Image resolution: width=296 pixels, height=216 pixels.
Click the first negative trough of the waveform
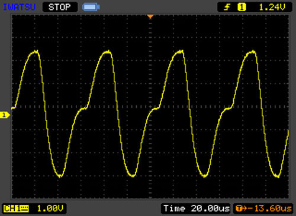60,175
